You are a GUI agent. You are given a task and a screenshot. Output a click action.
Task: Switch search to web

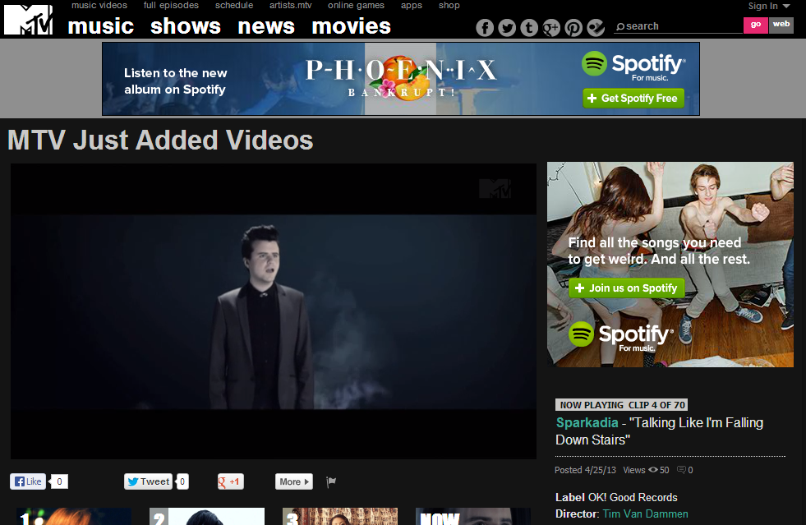click(x=781, y=25)
